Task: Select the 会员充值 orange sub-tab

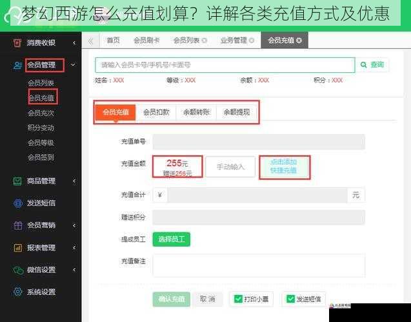Action: (115, 113)
